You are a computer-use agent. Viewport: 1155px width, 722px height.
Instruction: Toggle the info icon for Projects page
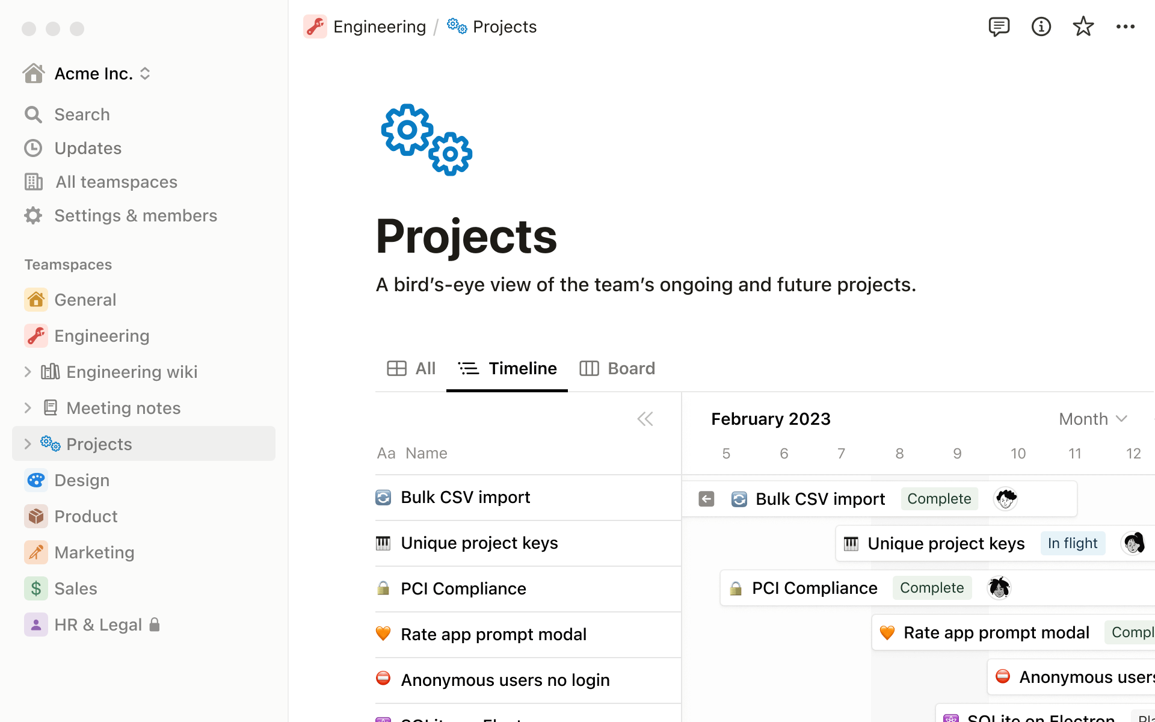click(x=1041, y=26)
